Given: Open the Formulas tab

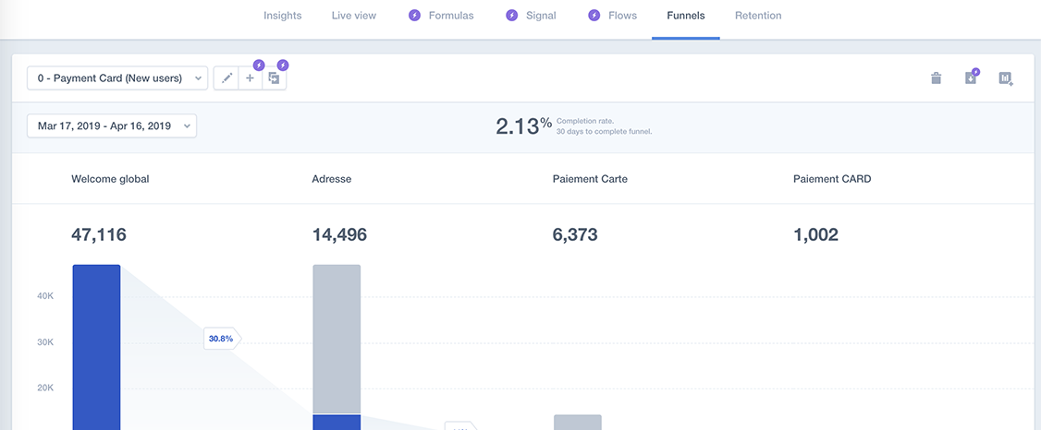Looking at the screenshot, I should [451, 16].
